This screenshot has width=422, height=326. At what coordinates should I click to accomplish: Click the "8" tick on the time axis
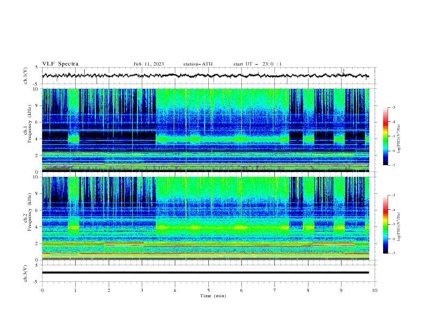(308, 290)
